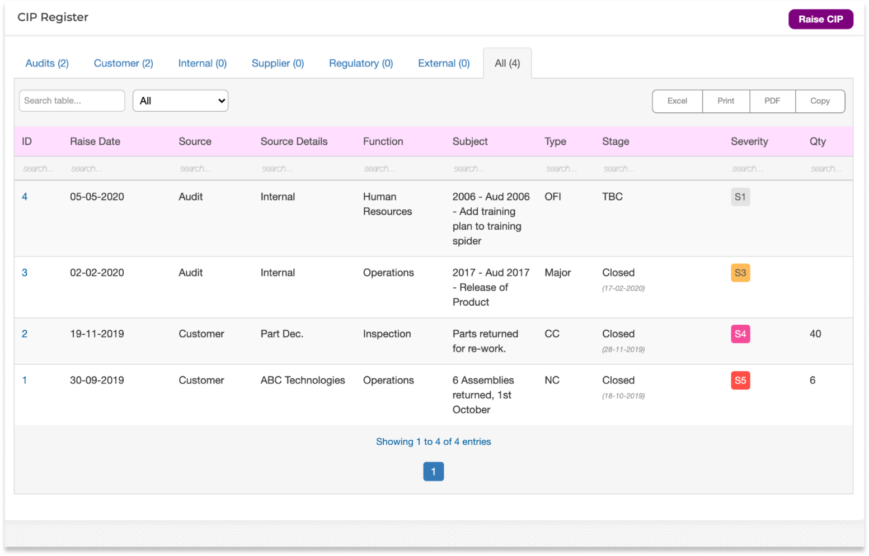869x556 pixels.
Task: Sort by Subject column header
Action: [x=470, y=141]
